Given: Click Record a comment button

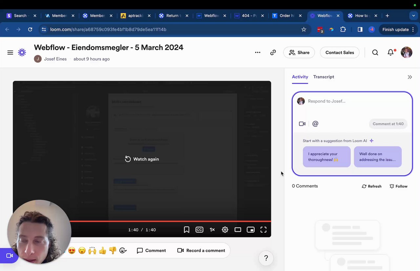Looking at the screenshot, I should pyautogui.click(x=201, y=251).
